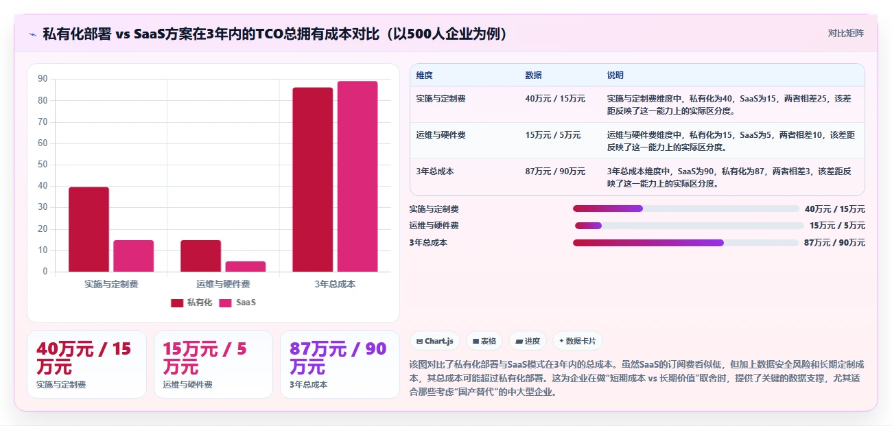
Task: Click 实施与定制费 in the table's first row
Action: (x=441, y=99)
